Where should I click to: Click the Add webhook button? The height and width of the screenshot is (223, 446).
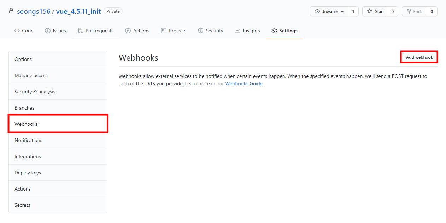419,57
